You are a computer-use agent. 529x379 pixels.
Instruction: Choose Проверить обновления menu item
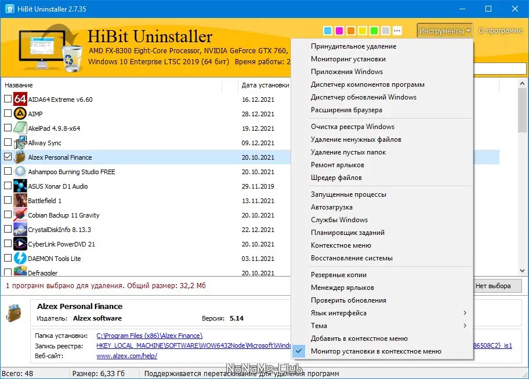tap(382, 300)
